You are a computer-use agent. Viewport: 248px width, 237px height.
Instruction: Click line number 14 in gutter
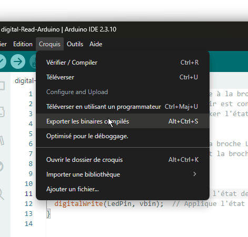tap(28, 224)
